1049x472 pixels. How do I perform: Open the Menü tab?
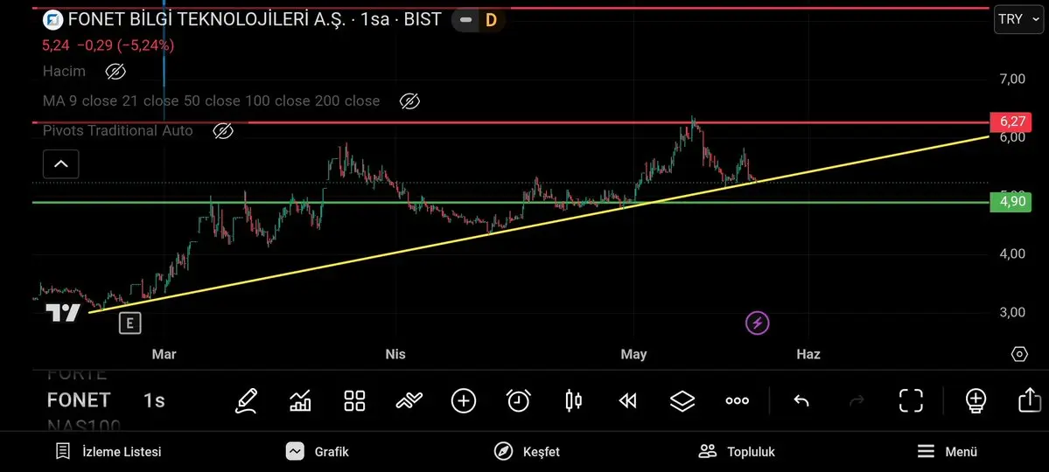pos(947,452)
